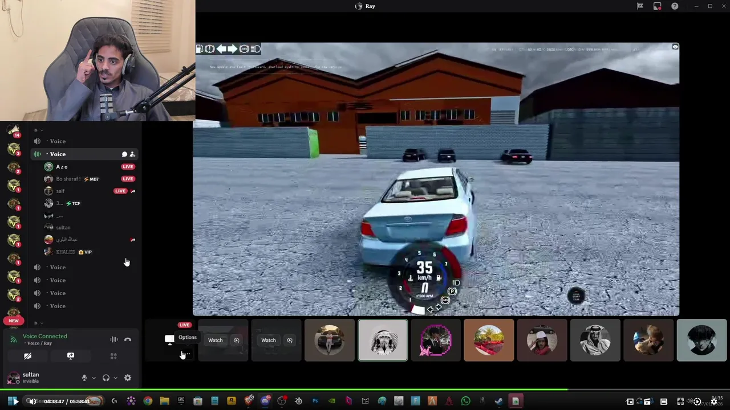Open chat for the active Voice channel
The width and height of the screenshot is (730, 410).
[124, 154]
